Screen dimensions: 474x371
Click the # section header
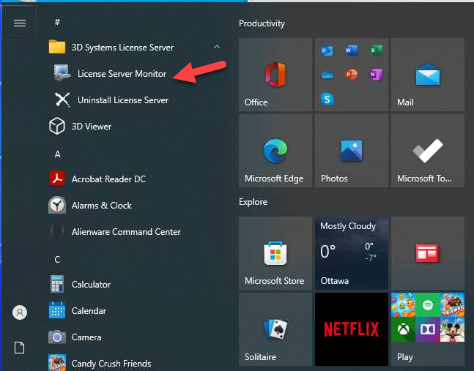tap(57, 22)
